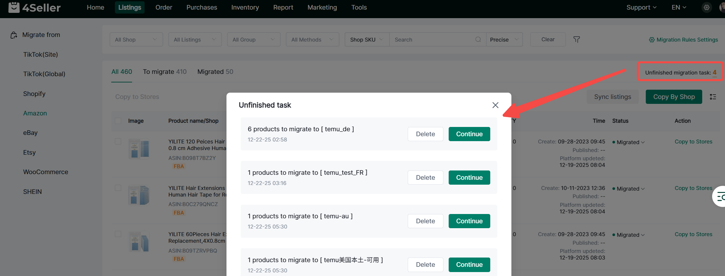
Task: Check the YILITE 60Pieces Hair row checkbox
Action: (x=118, y=234)
